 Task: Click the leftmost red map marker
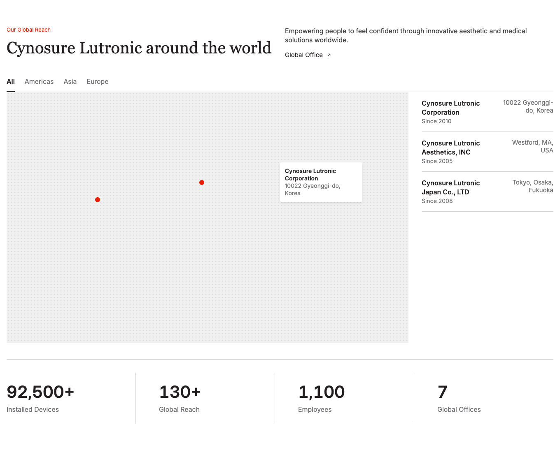click(x=98, y=200)
